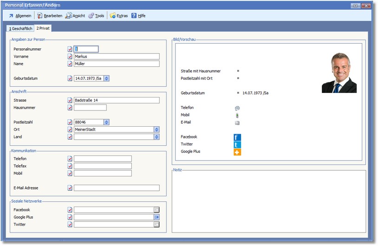378x246 pixels.
Task: Click the E-Mail envelope icon in preview
Action: [x=237, y=123]
